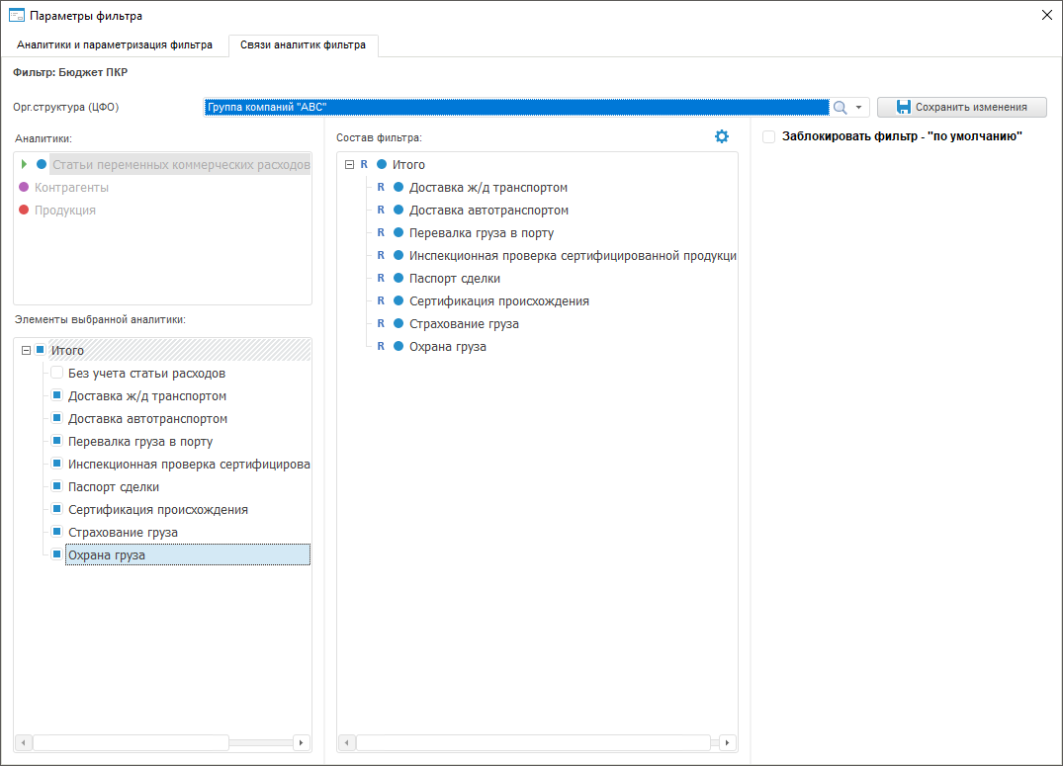The width and height of the screenshot is (1063, 766).
Task: Click blue circle icon of Статьи переменных коммерческих расходов
Action: coord(42,164)
